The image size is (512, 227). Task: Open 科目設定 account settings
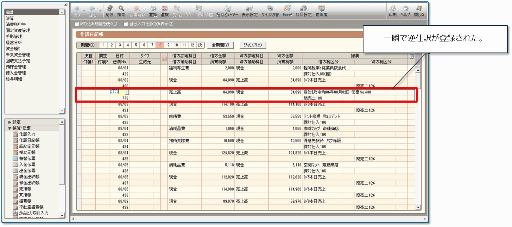pyautogui.click(x=303, y=11)
